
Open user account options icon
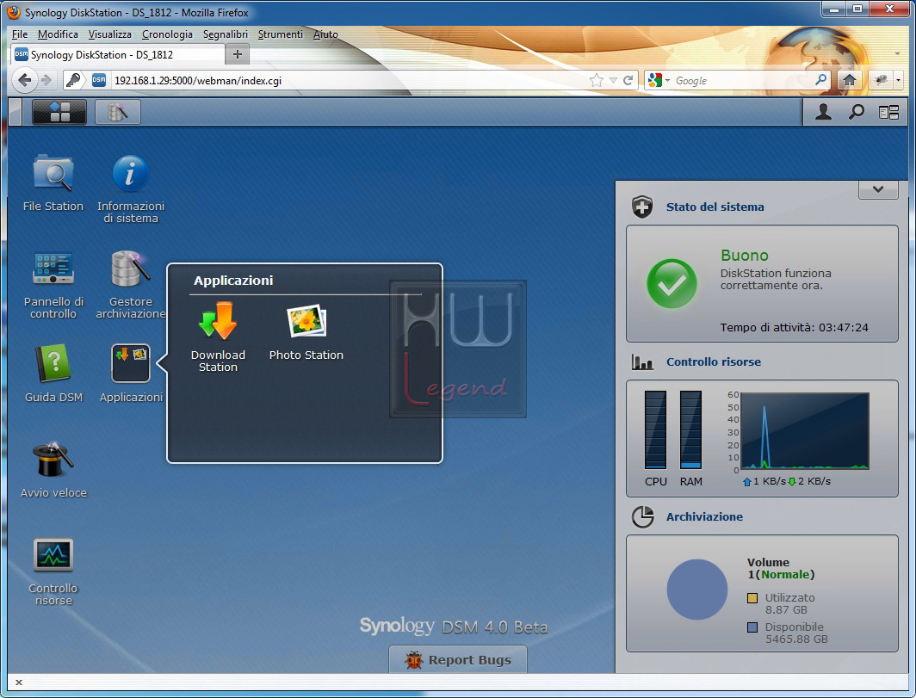823,112
